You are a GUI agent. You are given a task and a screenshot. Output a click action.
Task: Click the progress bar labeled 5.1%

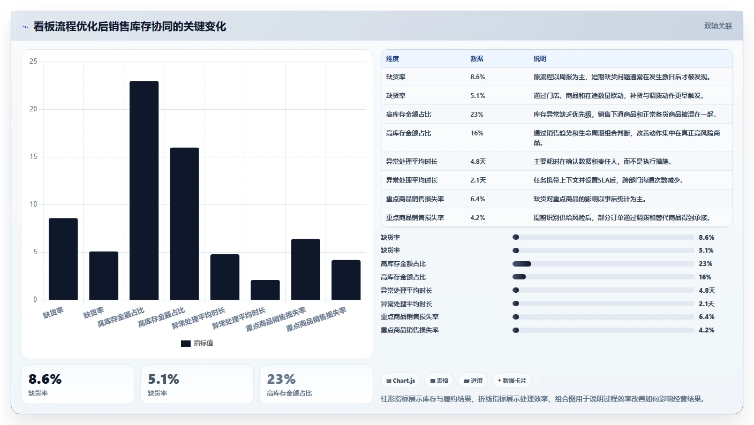(603, 251)
